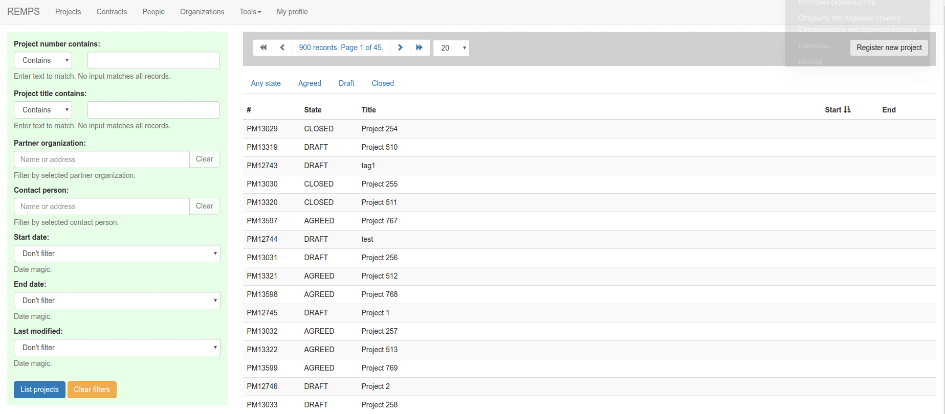Open project titled Project 1

(x=375, y=313)
